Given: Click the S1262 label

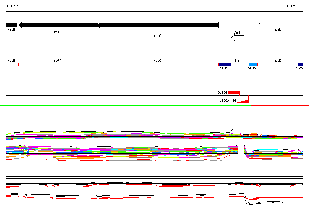Looking at the screenshot, I should (253, 68).
